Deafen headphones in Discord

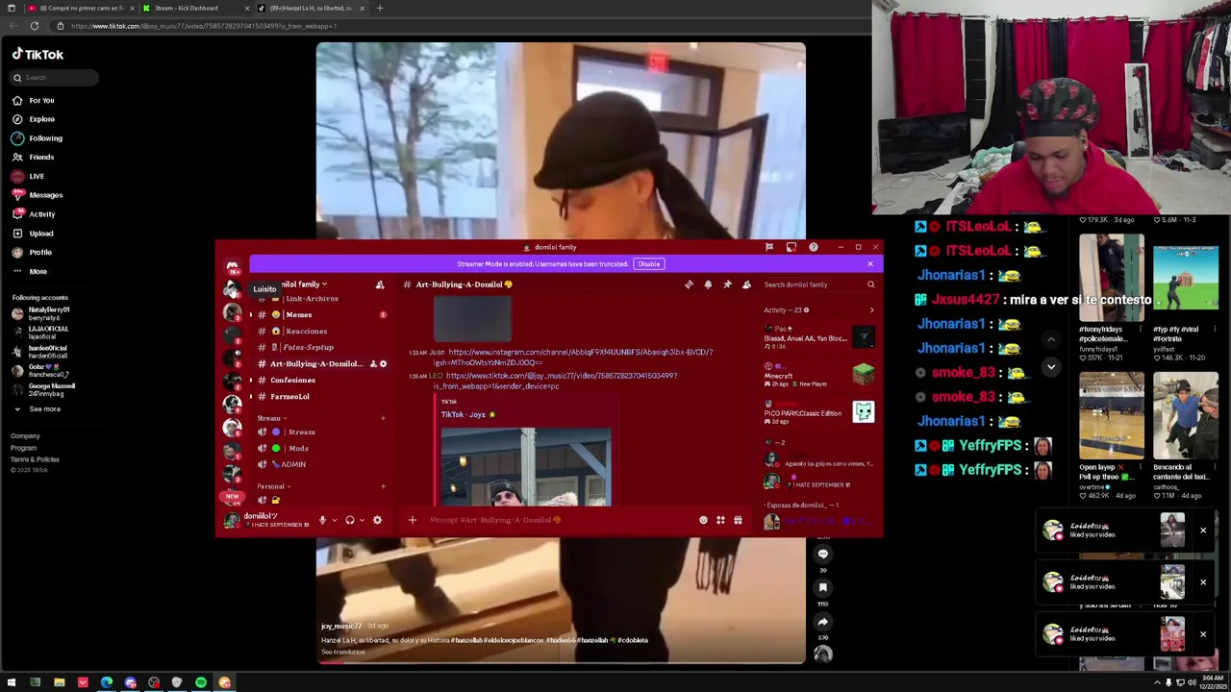pyautogui.click(x=350, y=520)
